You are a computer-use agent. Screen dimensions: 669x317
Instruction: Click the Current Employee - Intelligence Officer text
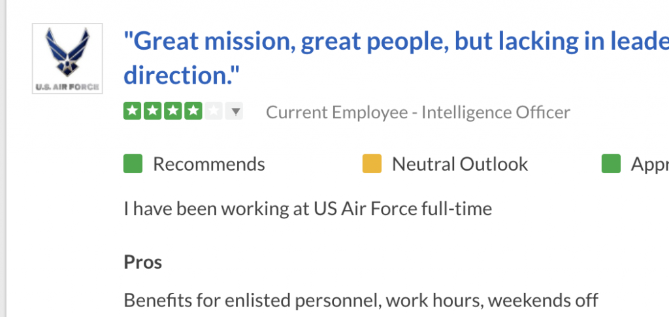[x=418, y=112]
